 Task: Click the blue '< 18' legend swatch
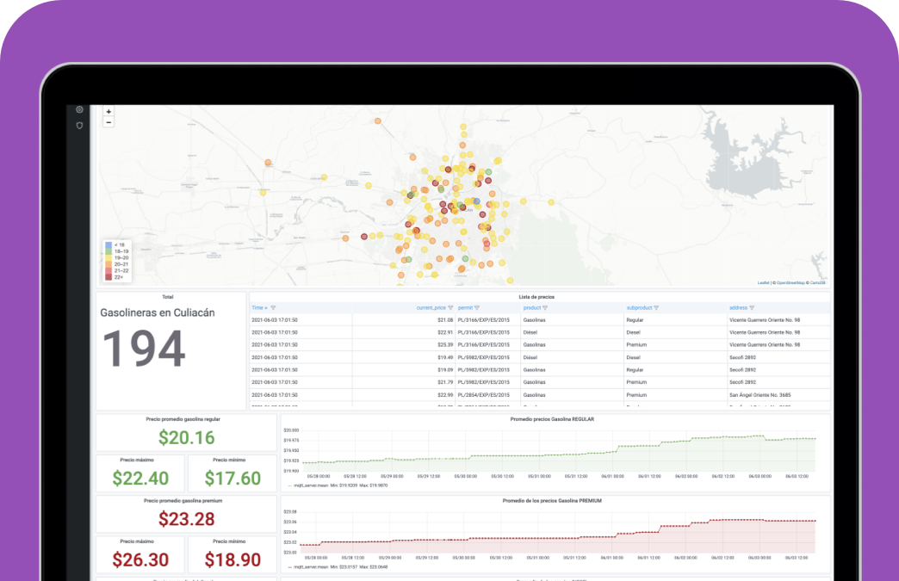click(108, 245)
